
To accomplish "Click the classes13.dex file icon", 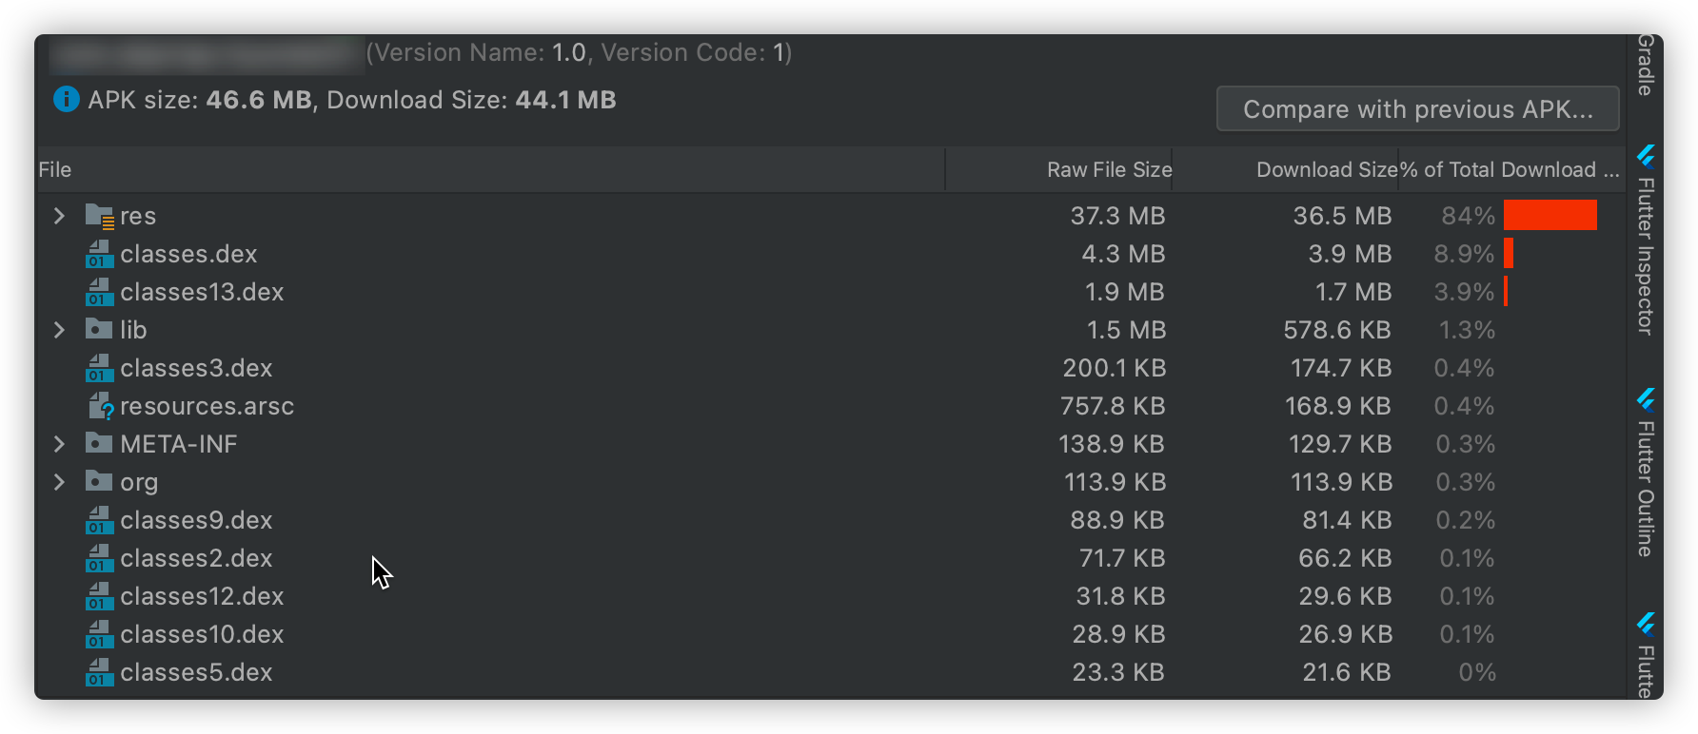I will tap(99, 293).
